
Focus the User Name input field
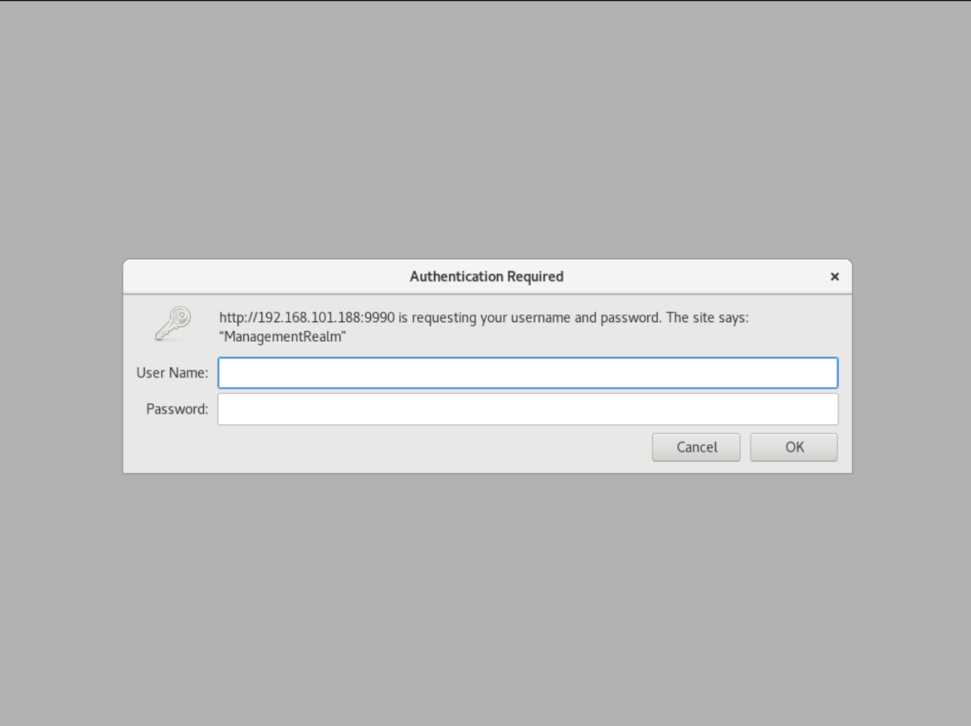[x=527, y=373]
